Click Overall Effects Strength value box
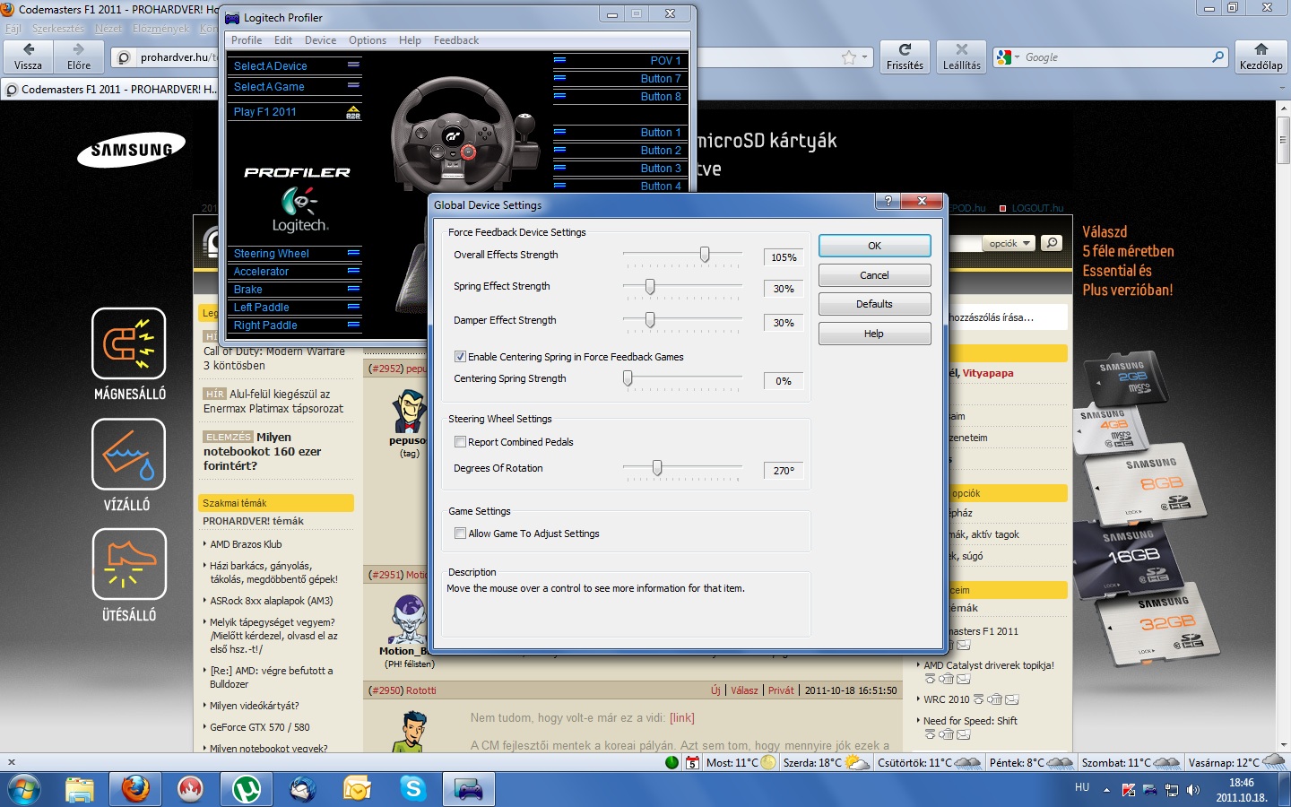1291x807 pixels. pyautogui.click(x=784, y=257)
